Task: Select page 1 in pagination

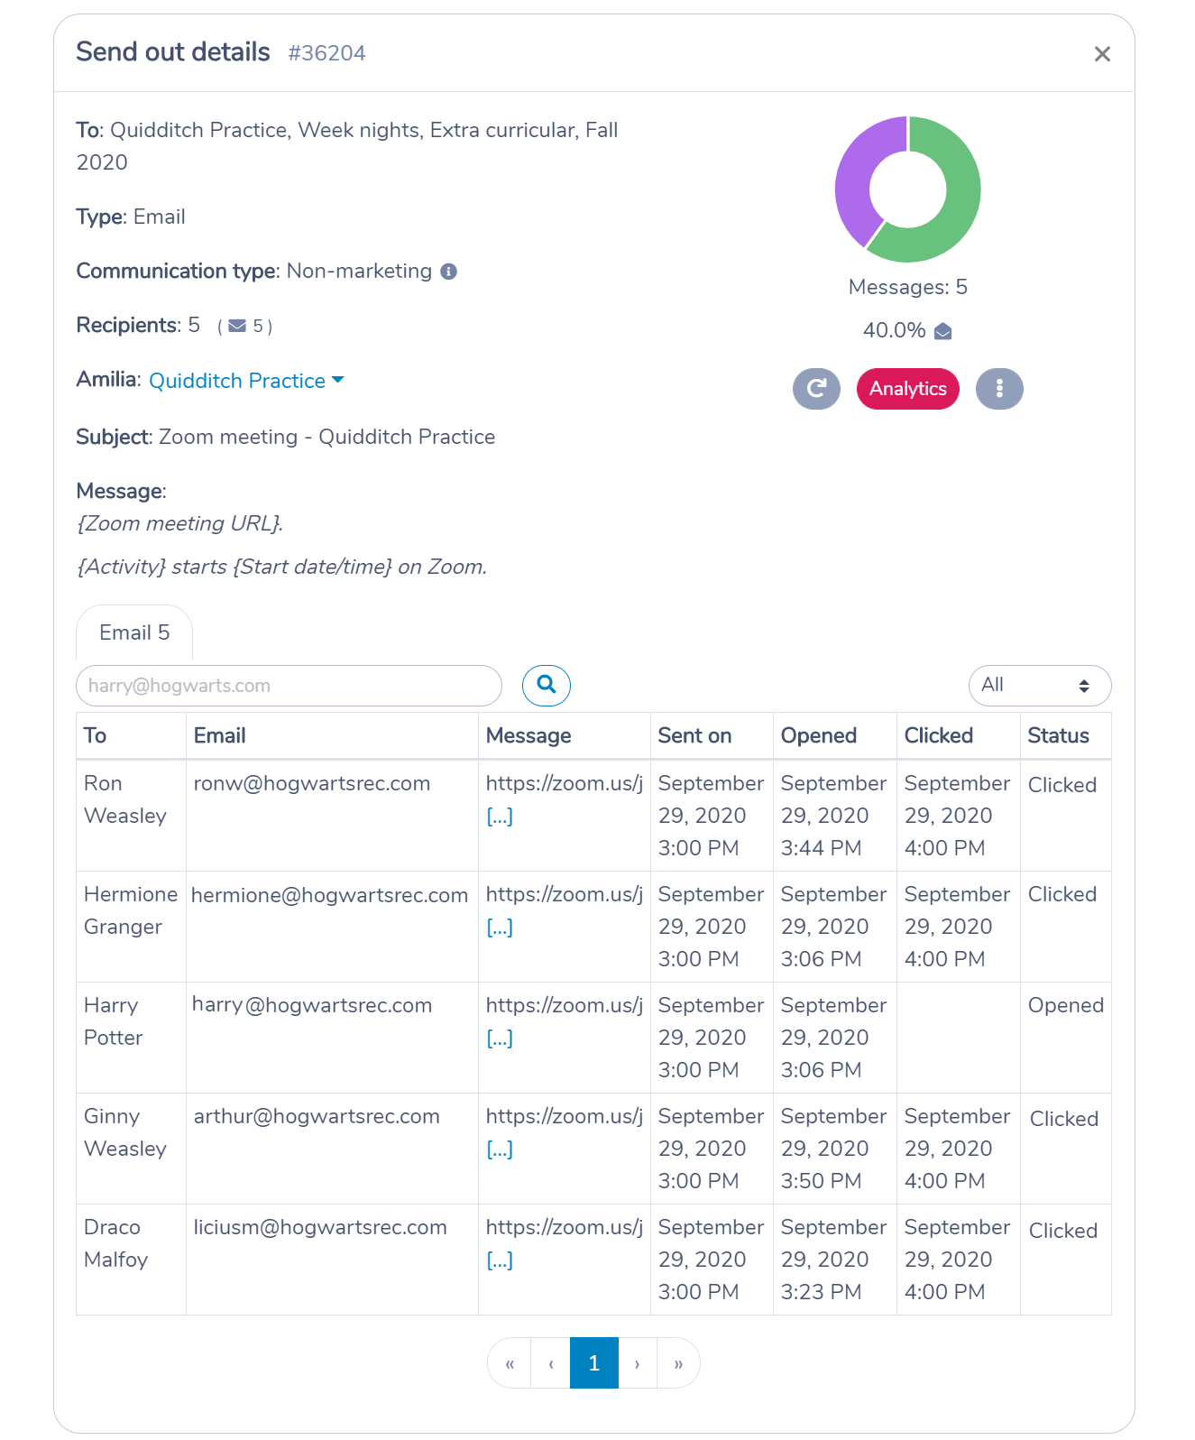Action: click(594, 1363)
